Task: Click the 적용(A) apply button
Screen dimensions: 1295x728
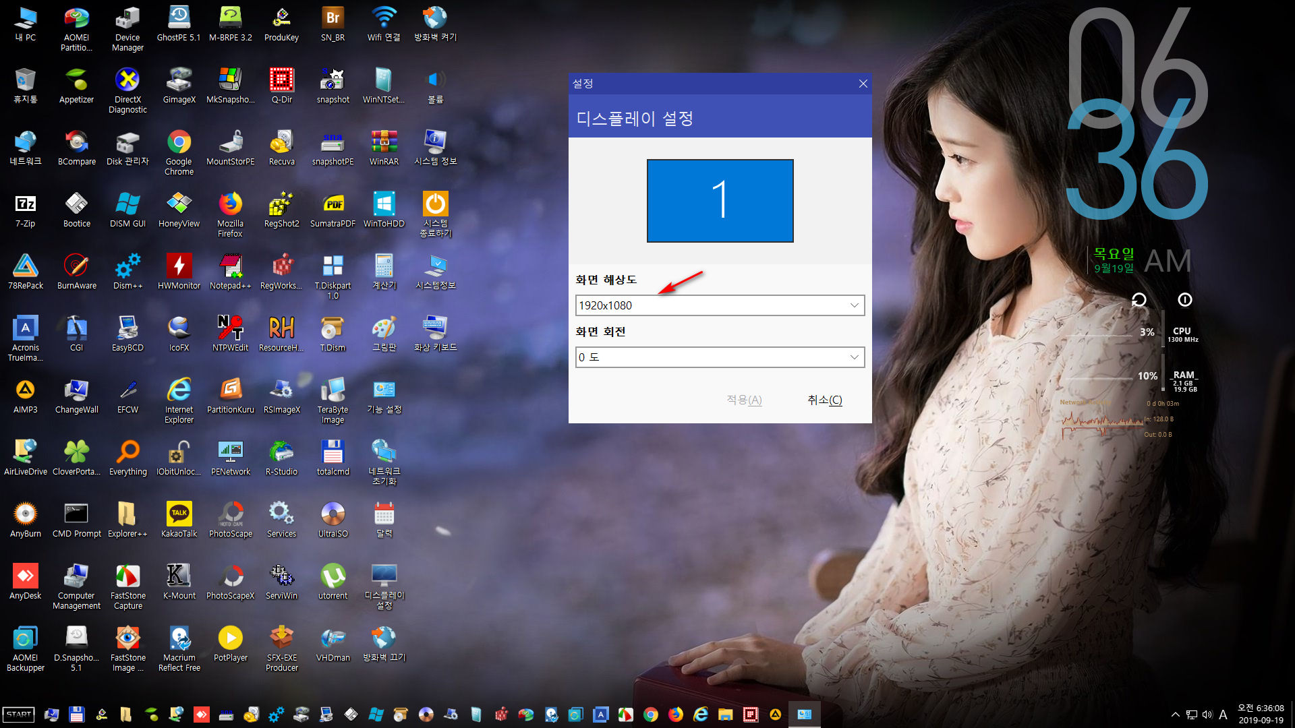Action: click(744, 400)
